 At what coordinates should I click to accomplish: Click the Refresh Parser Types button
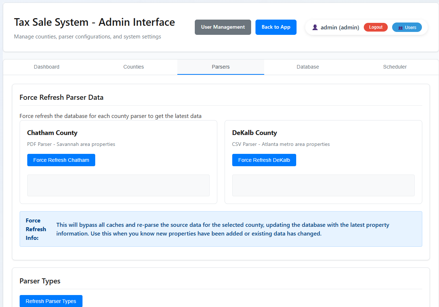[51, 301]
